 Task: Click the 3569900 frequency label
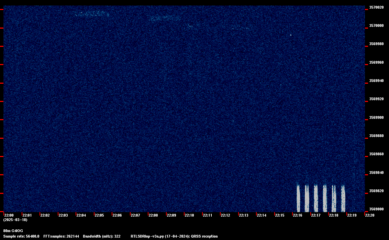point(376,117)
